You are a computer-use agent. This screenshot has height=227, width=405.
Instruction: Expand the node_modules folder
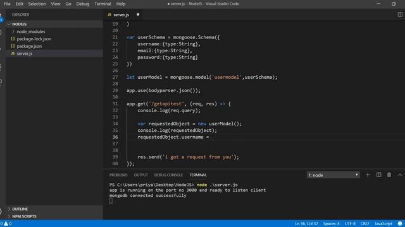click(31, 32)
